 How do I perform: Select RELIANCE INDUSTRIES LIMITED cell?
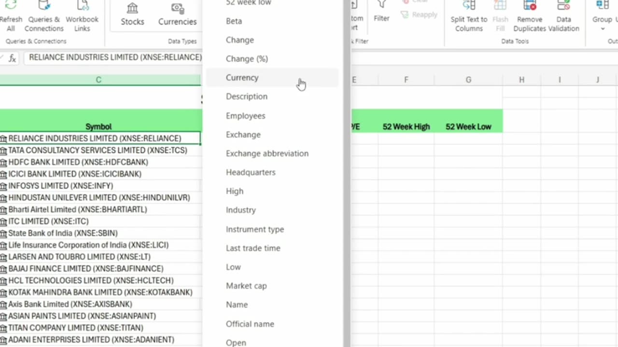100,138
